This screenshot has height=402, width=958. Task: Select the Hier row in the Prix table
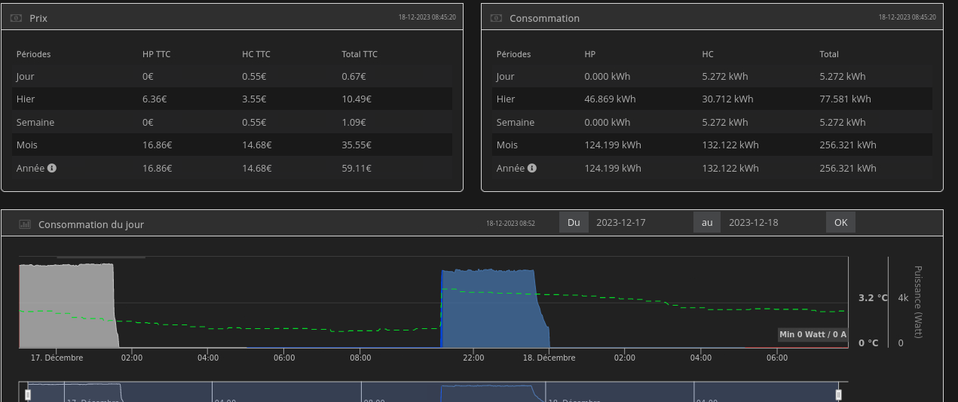(x=232, y=99)
